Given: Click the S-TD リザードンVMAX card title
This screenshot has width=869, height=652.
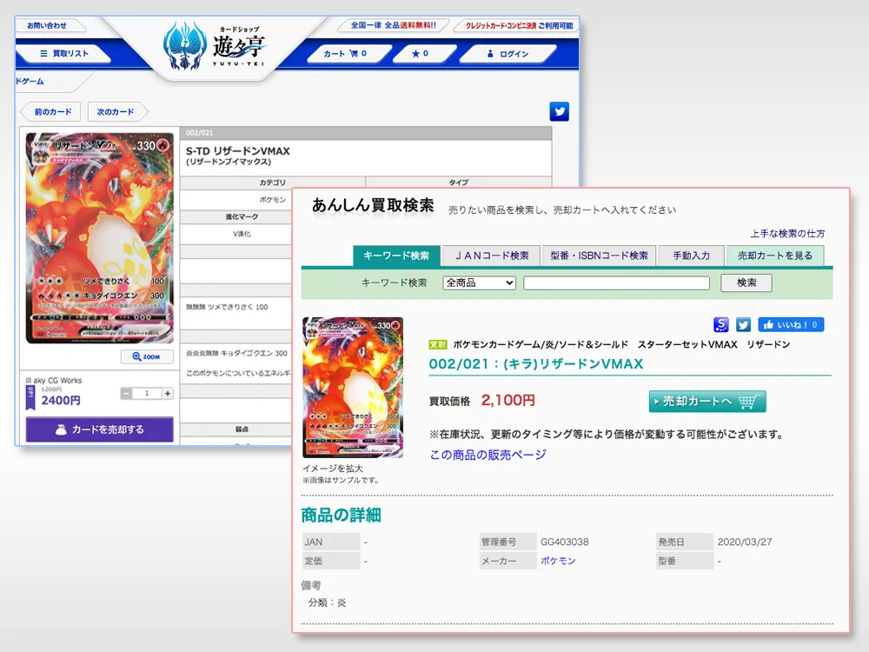Looking at the screenshot, I should [238, 150].
